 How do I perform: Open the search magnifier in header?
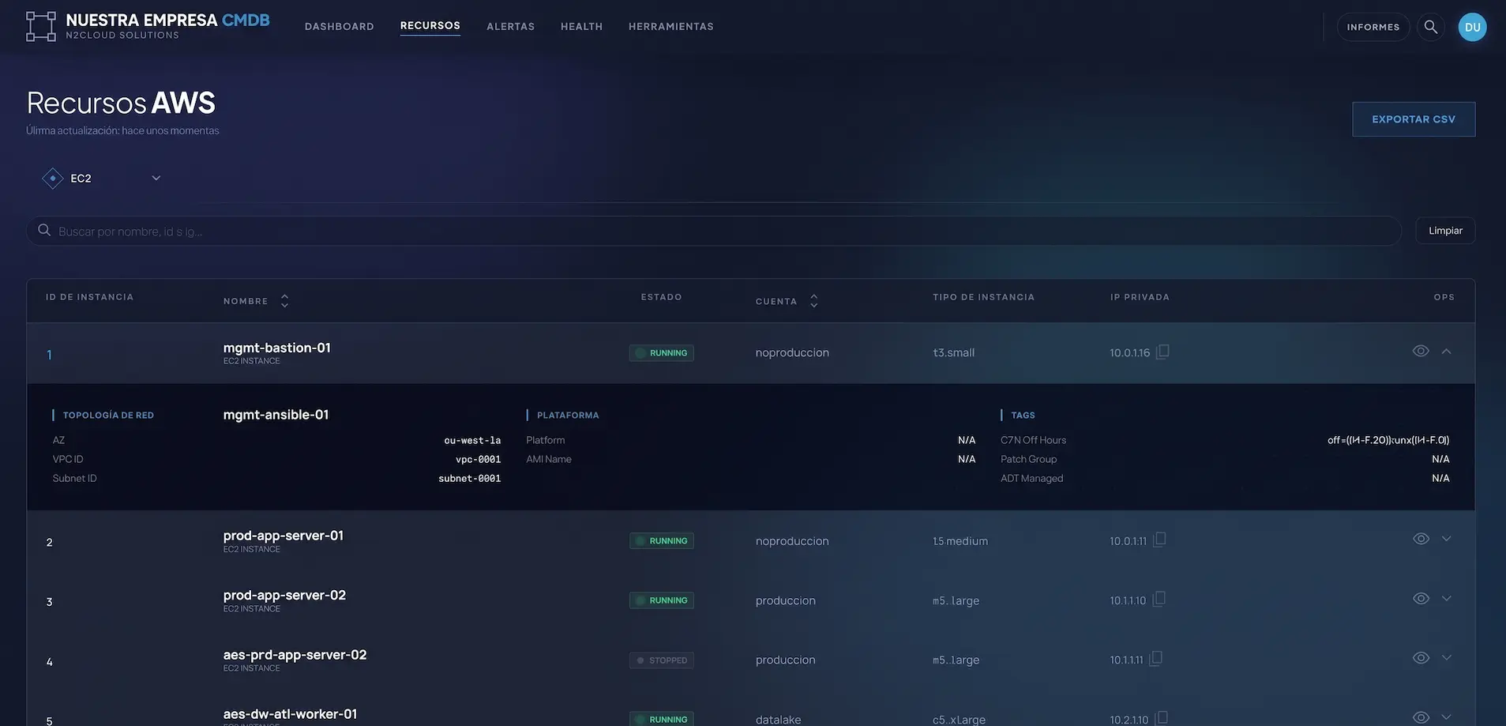point(1430,27)
